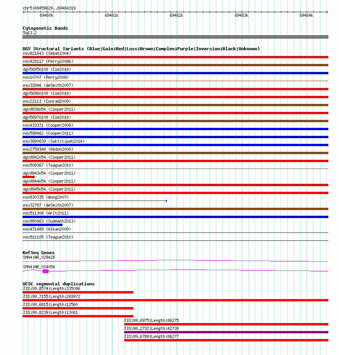The image size is (339, 355).
Task: Open the %ID:99.6789|Length:86277 duplication
Action: (x=226, y=340)
